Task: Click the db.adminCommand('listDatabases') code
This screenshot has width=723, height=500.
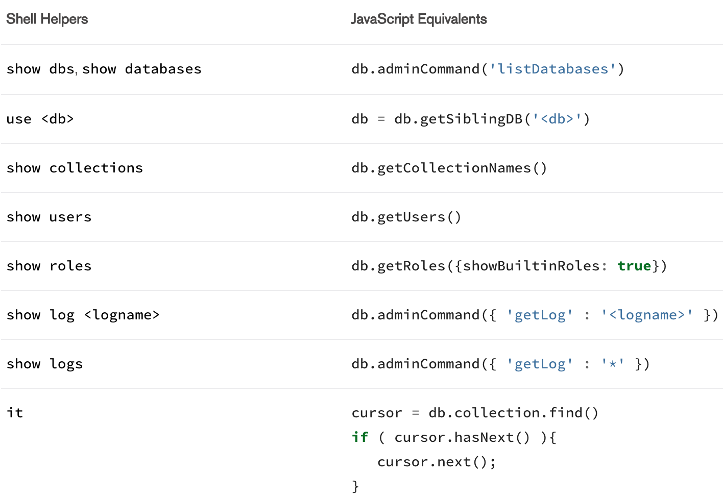Action: tap(488, 69)
